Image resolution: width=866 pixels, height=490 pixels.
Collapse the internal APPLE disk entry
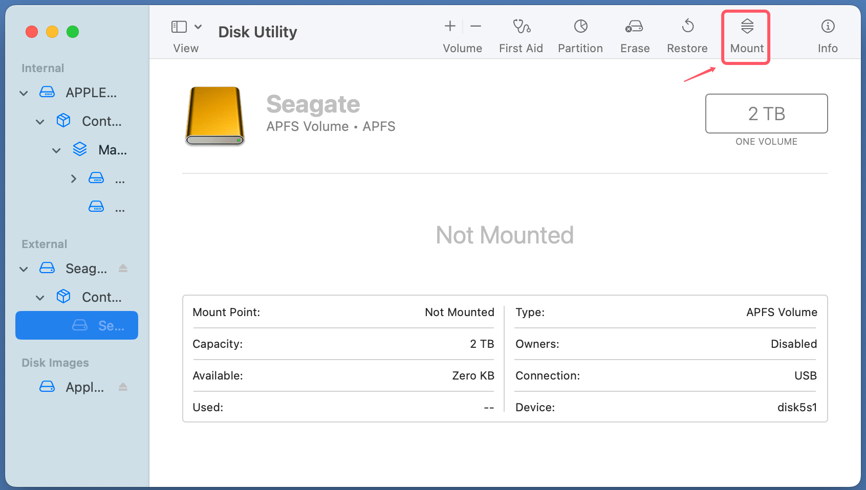click(23, 93)
